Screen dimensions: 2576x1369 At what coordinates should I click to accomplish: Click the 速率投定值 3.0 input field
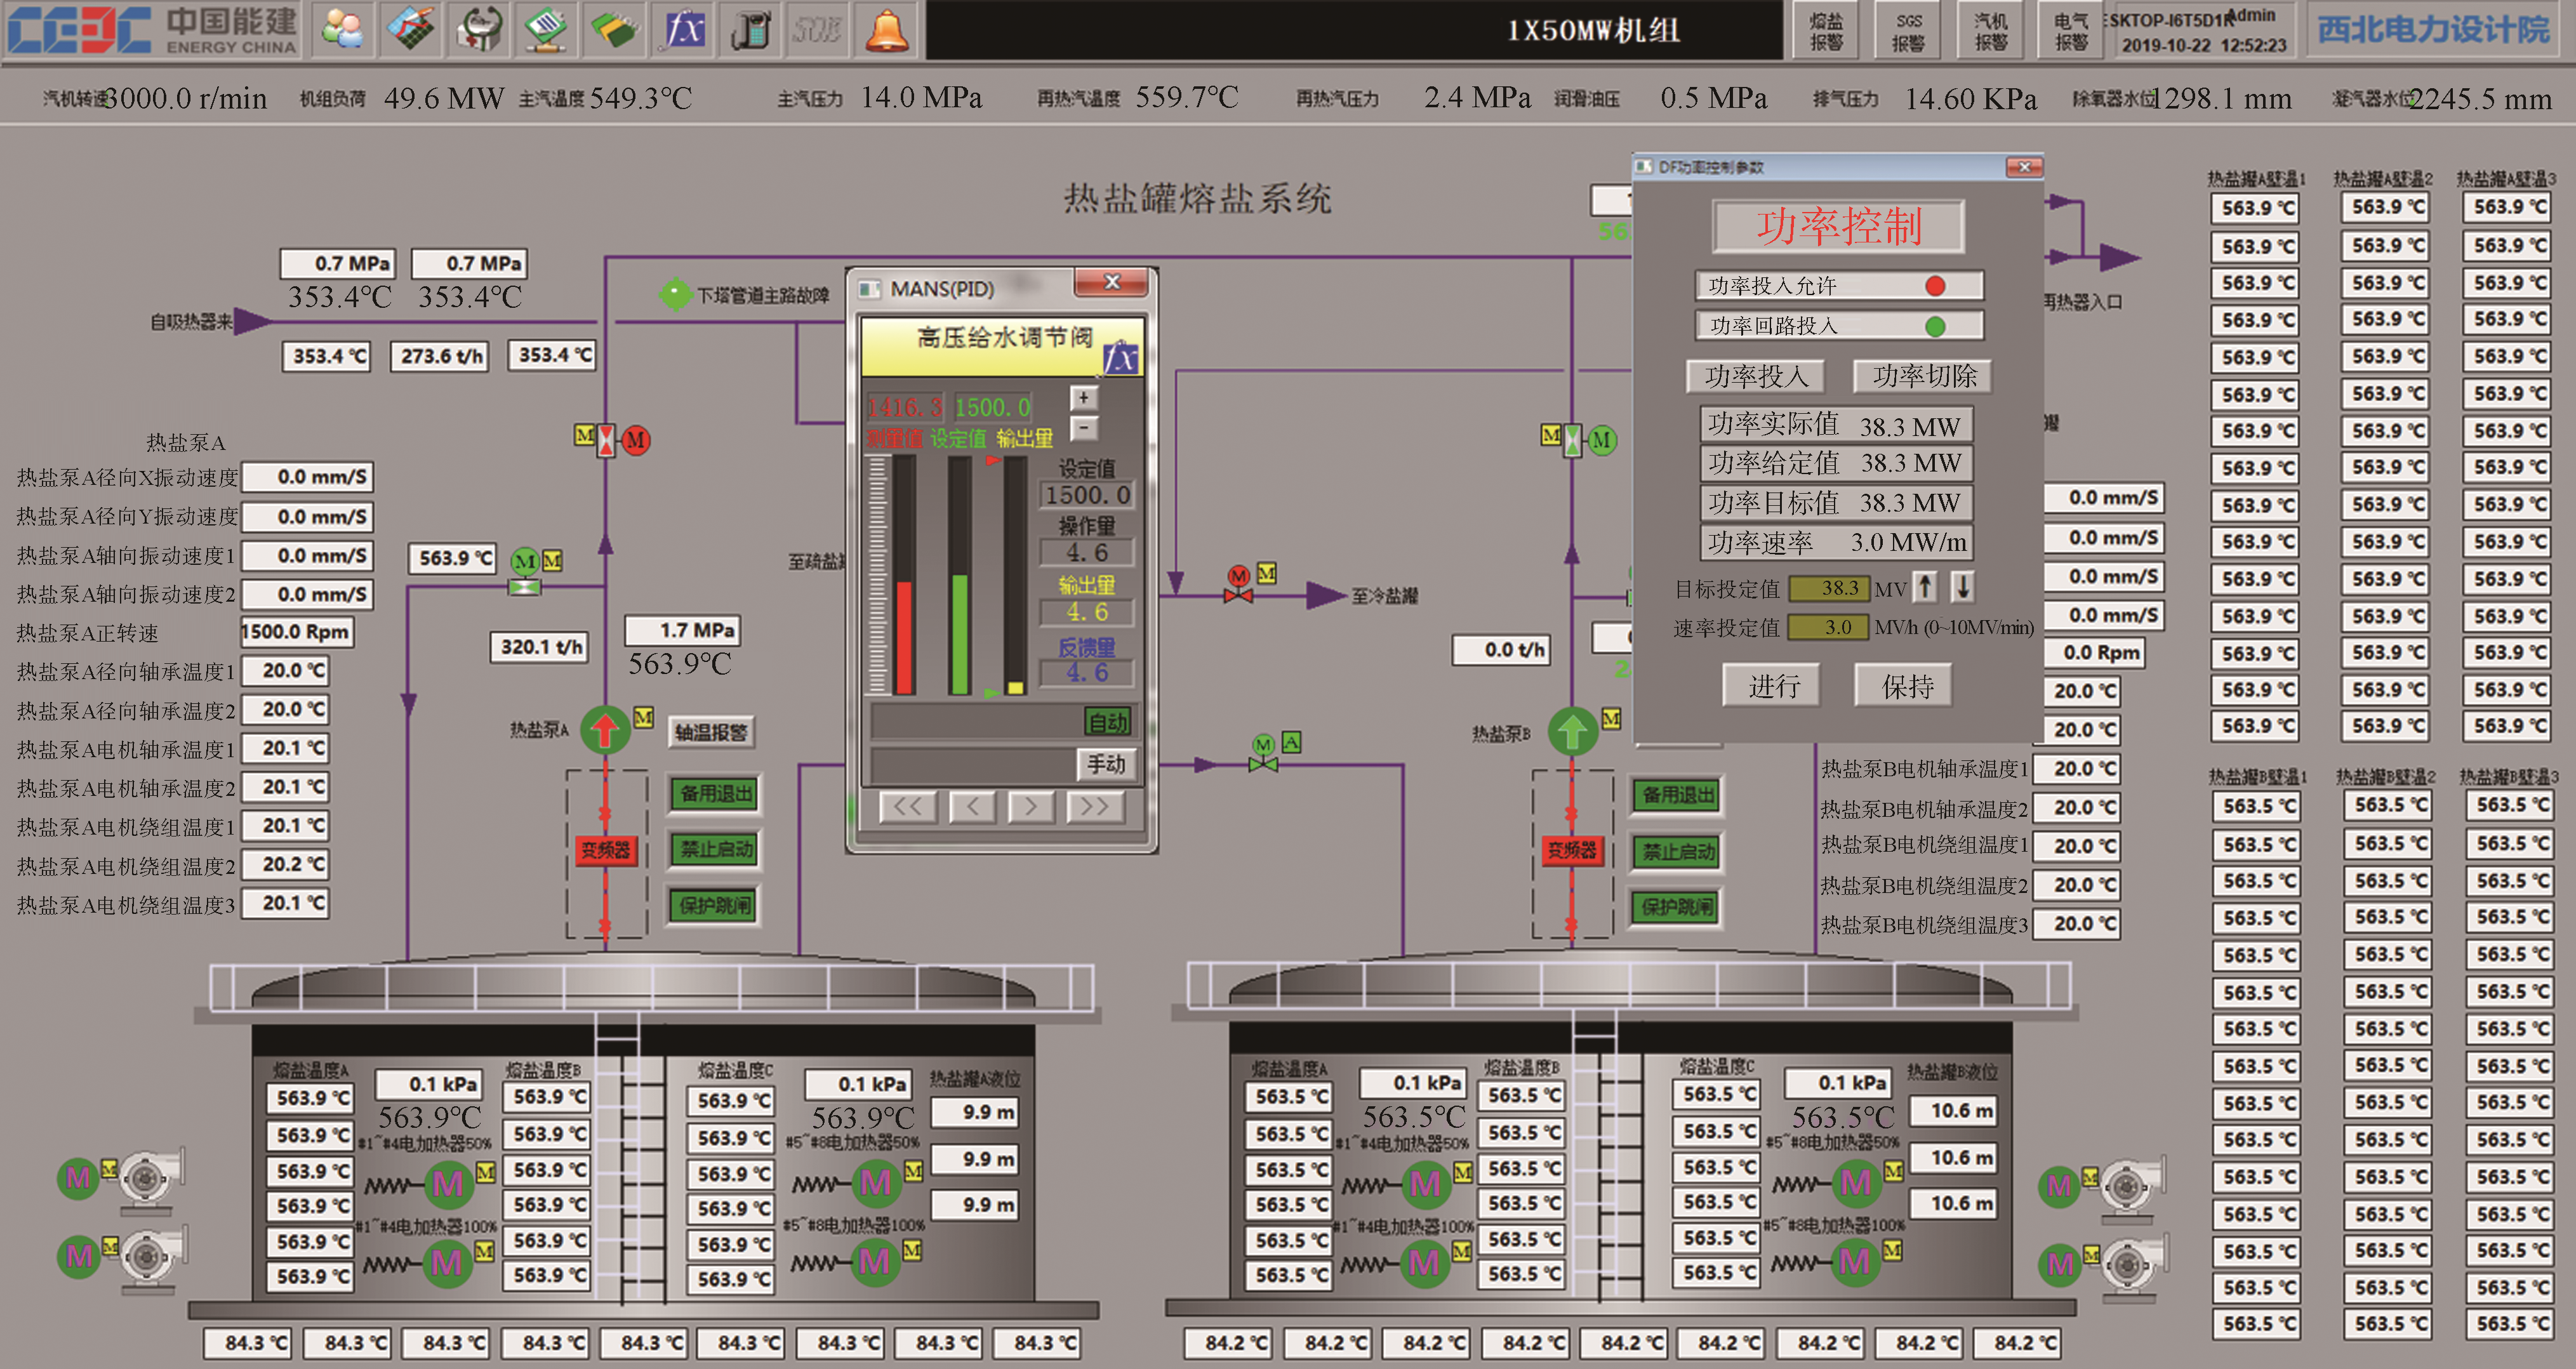pyautogui.click(x=1828, y=627)
